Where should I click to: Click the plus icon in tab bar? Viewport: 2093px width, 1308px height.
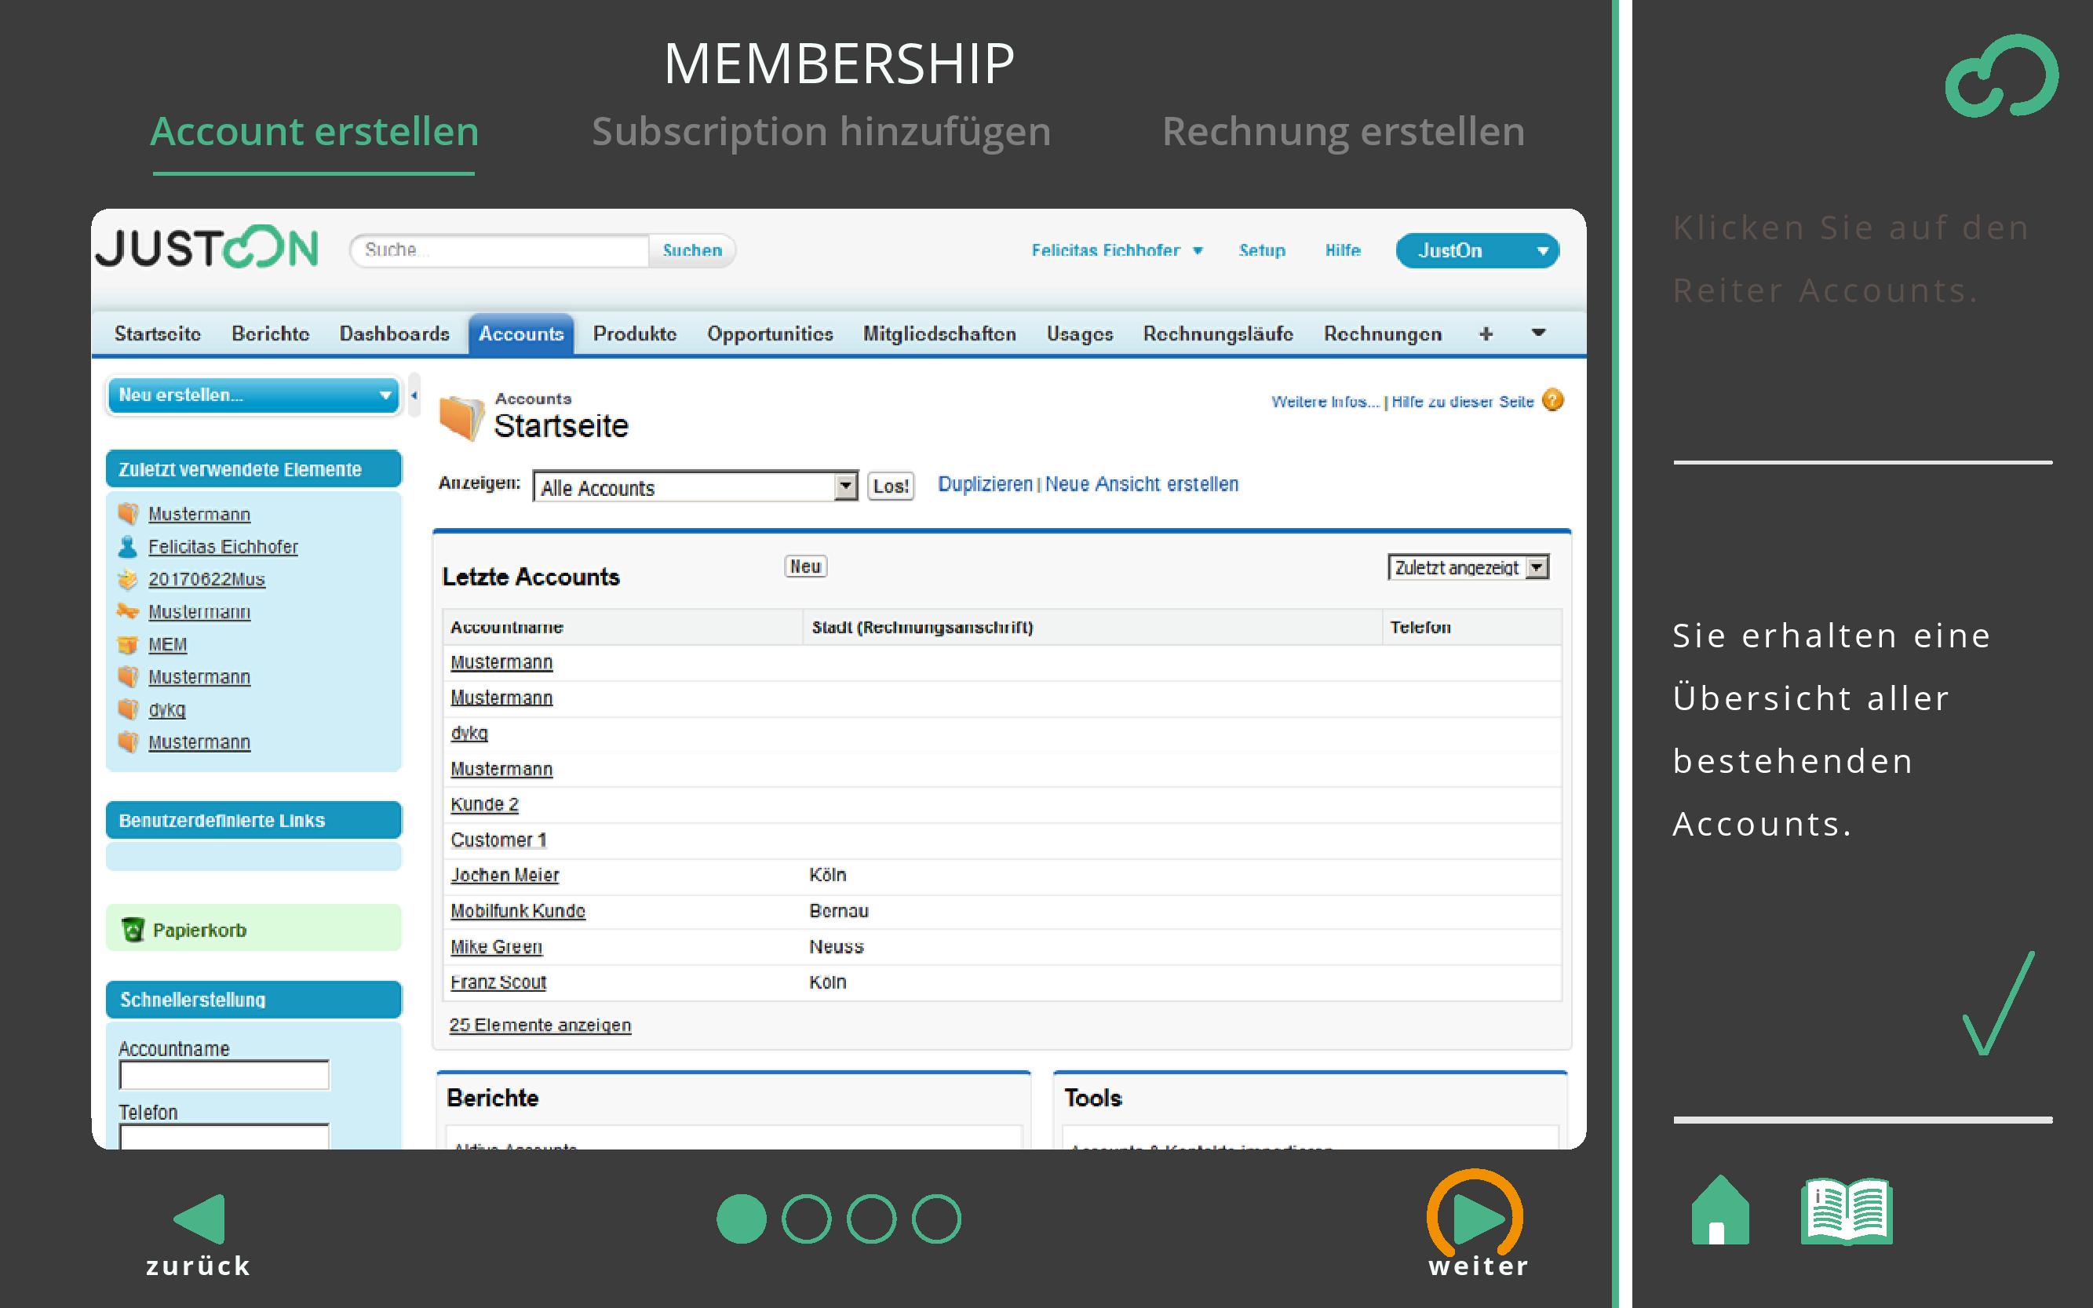(x=1486, y=334)
